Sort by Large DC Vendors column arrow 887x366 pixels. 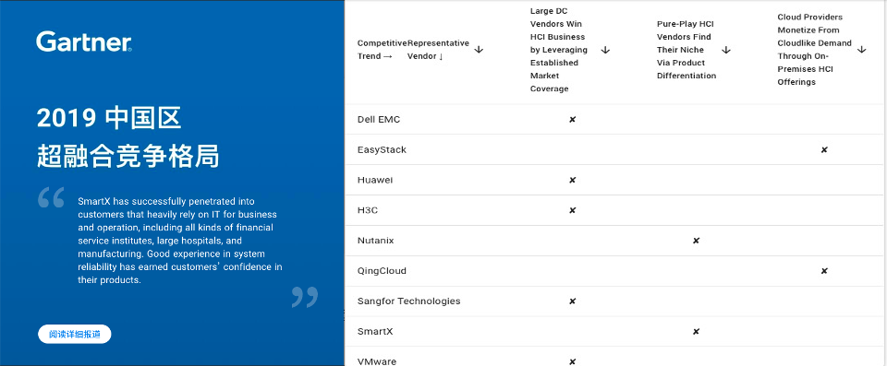(605, 50)
